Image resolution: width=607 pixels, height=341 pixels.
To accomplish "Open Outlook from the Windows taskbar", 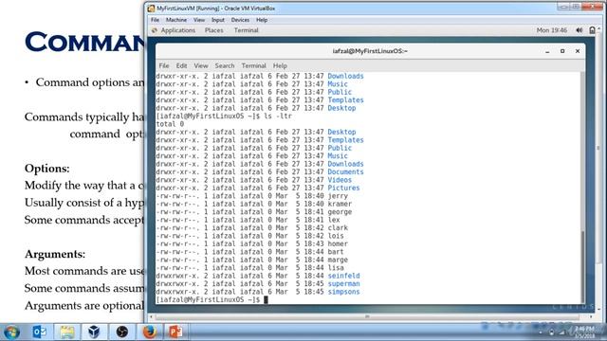I will pyautogui.click(x=40, y=332).
